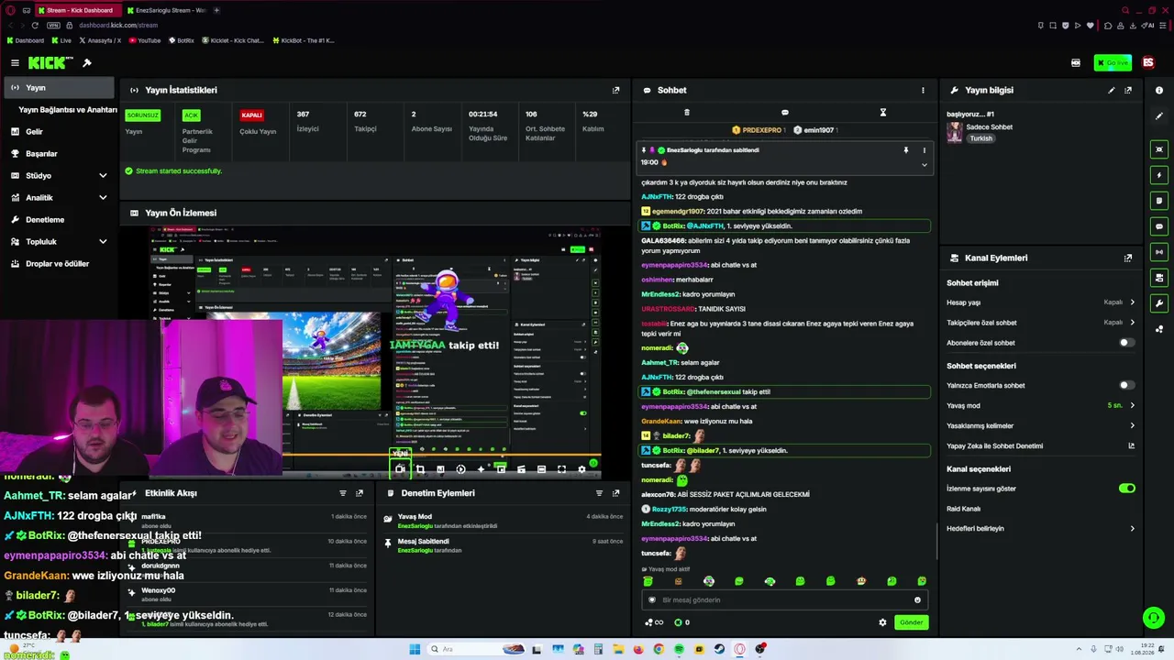Click the green Go Live button

tap(1113, 63)
